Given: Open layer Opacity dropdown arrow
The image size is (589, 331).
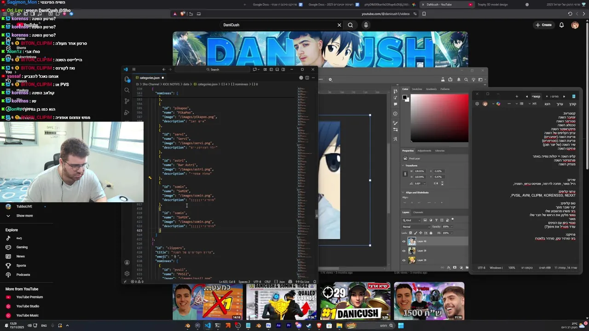Looking at the screenshot, I should [452, 227].
